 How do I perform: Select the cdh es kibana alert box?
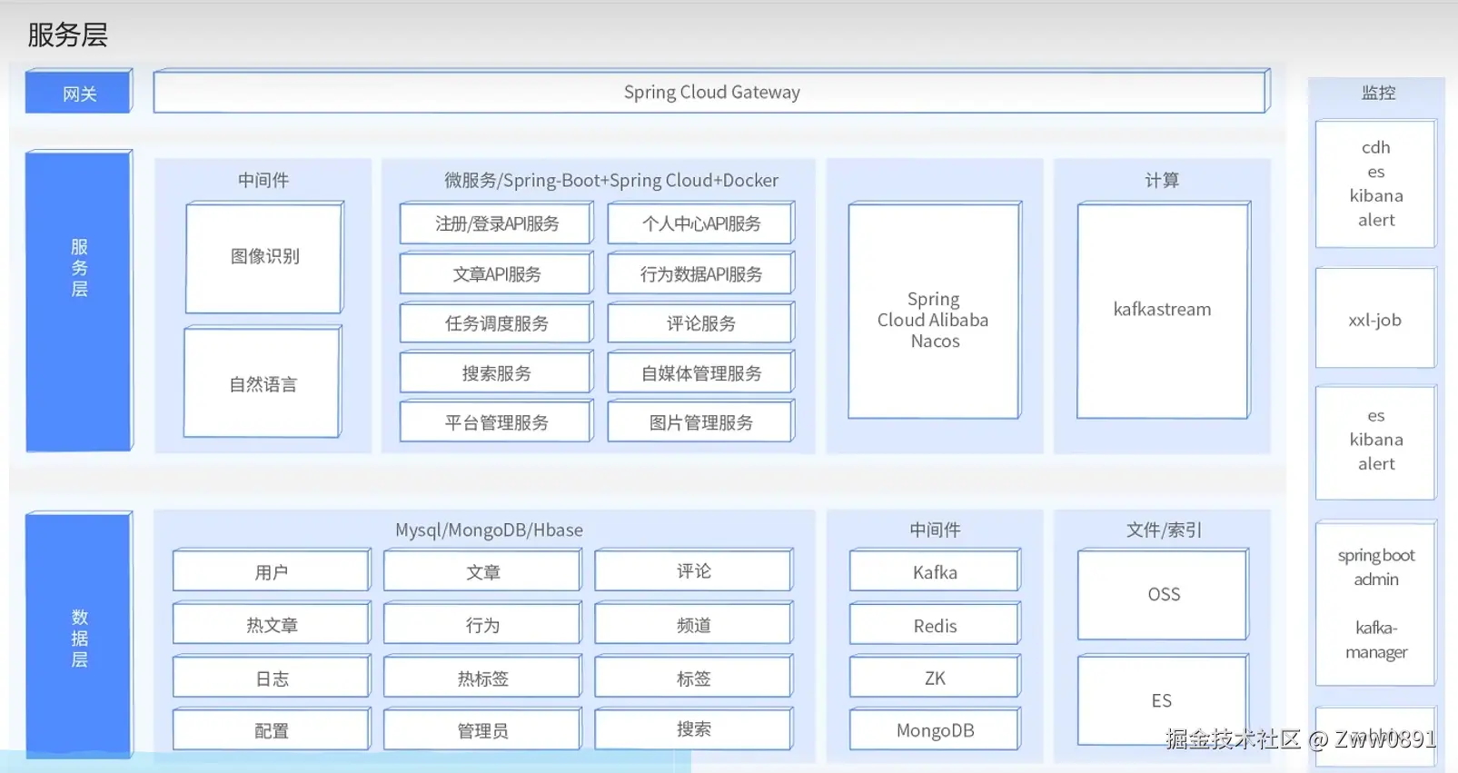pos(1375,183)
